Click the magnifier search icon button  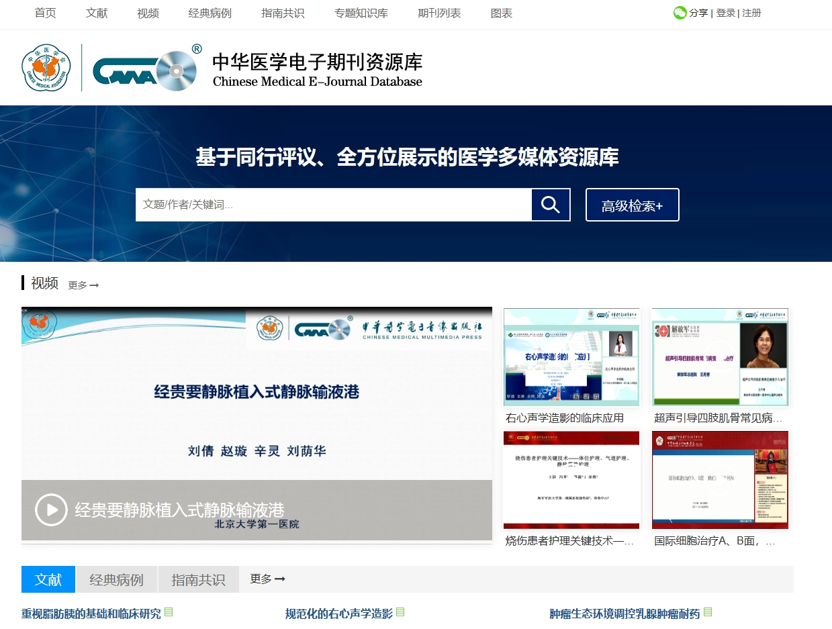point(551,205)
